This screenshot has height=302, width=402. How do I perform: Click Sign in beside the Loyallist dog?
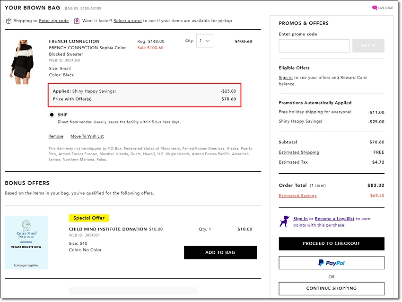click(x=300, y=219)
